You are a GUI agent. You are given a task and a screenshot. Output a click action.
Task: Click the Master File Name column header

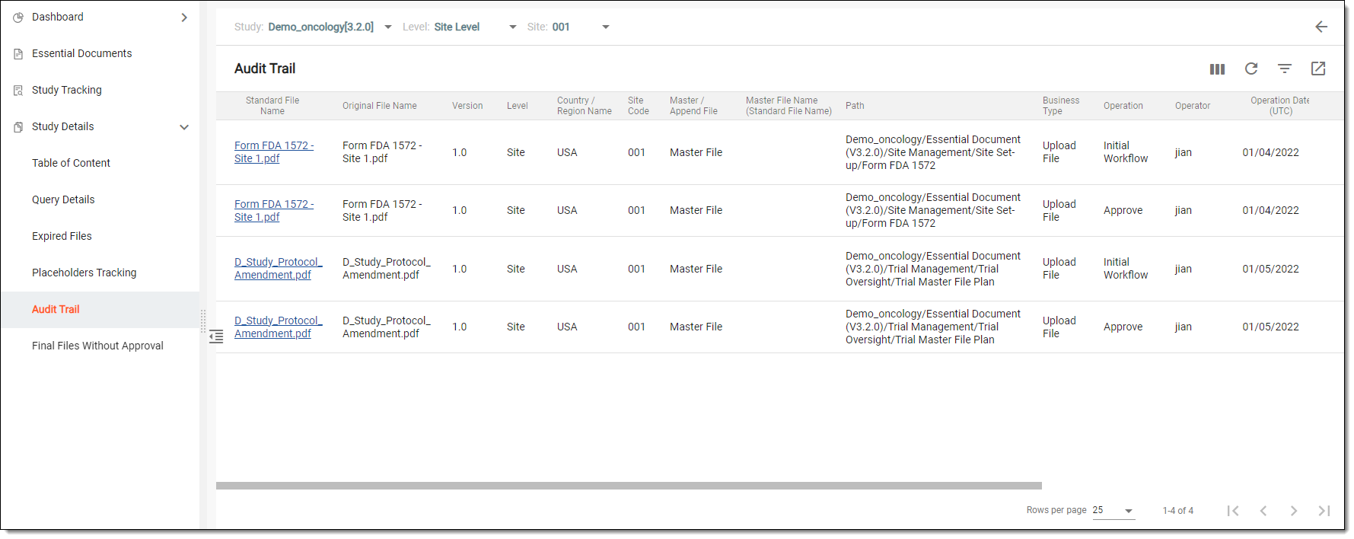(x=789, y=106)
